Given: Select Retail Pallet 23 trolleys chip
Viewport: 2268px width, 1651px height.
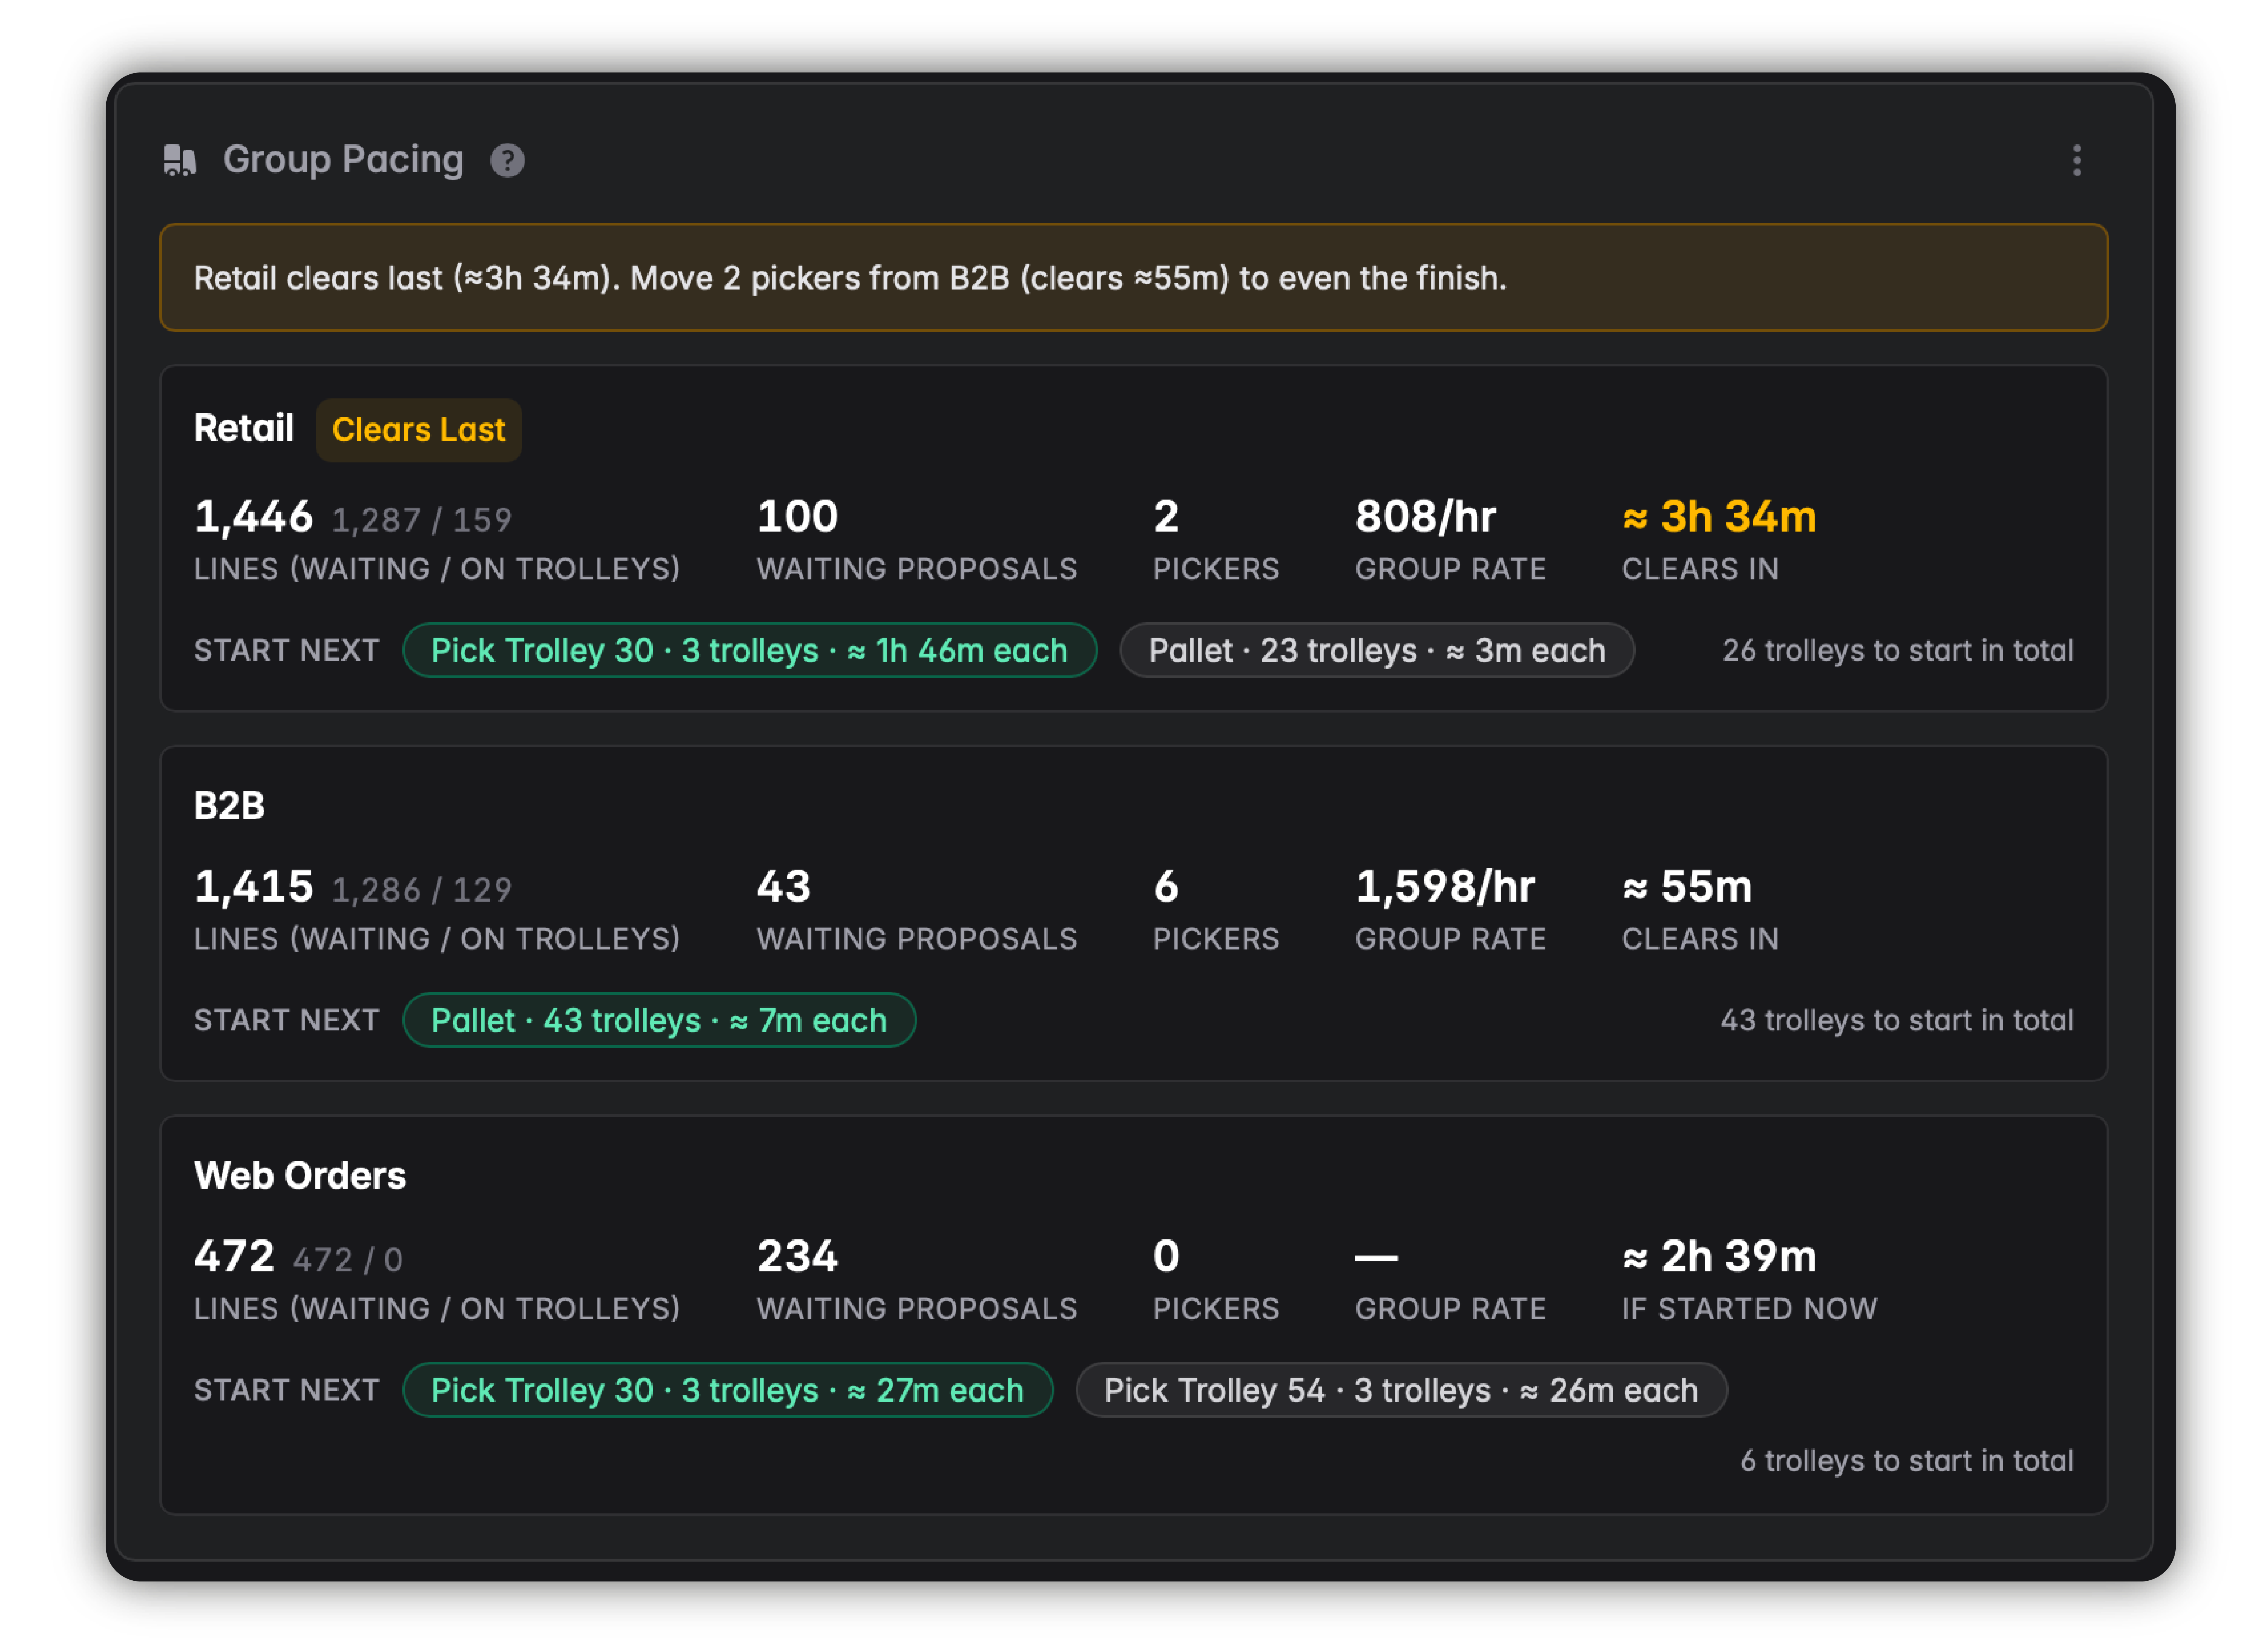Looking at the screenshot, I should 1376,650.
